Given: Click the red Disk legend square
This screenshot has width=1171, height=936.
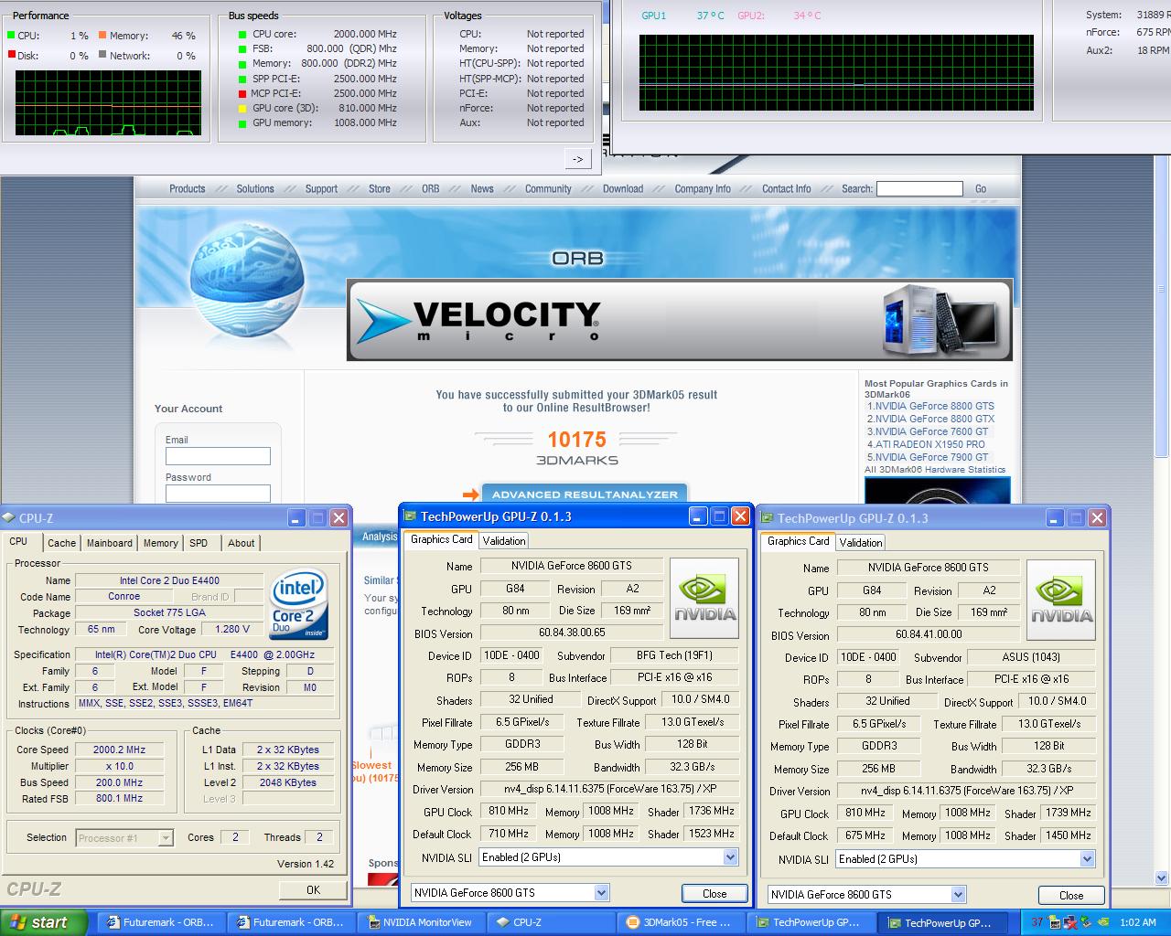Looking at the screenshot, I should point(11,55).
